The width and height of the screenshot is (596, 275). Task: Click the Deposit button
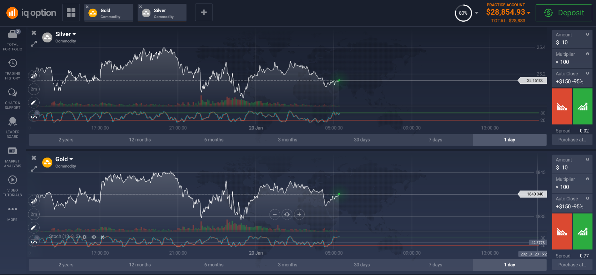pyautogui.click(x=564, y=13)
